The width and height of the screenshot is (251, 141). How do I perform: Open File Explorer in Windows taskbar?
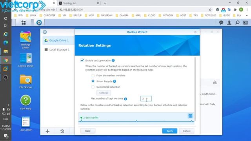(5, 51)
